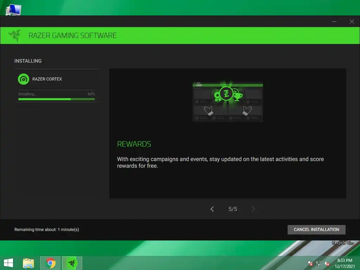
Task: Click the computer desktop icon
Action: pos(13,9)
